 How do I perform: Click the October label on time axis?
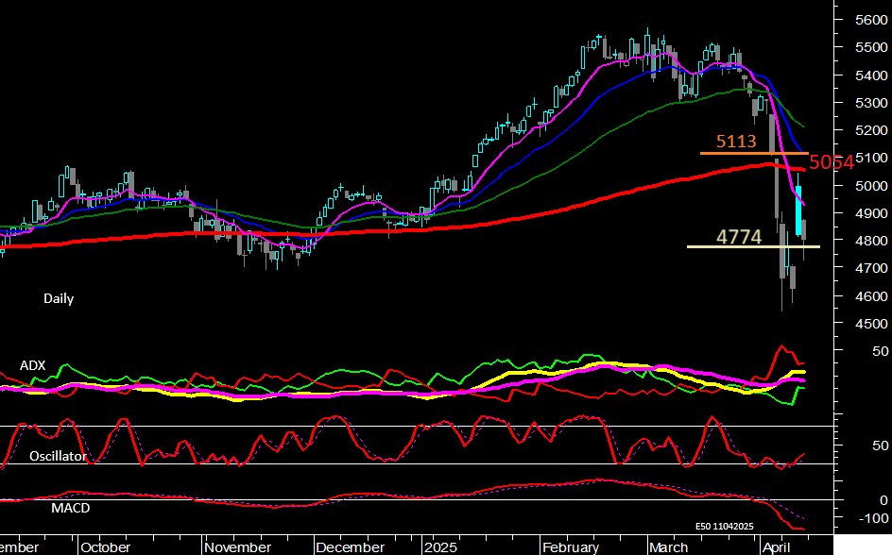point(105,547)
